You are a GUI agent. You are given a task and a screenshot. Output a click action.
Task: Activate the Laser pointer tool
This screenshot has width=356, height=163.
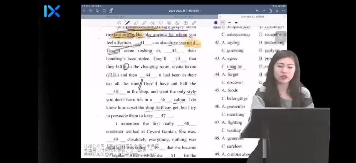pyautogui.click(x=194, y=23)
